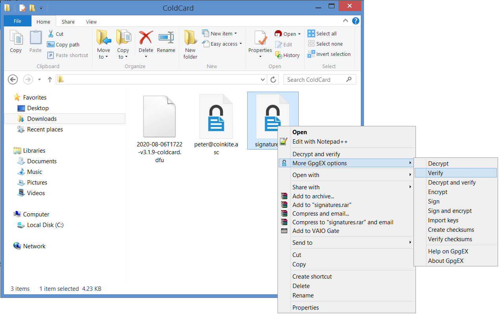Click the Properties icon in the ribbon
The image size is (500, 314).
(260, 38)
